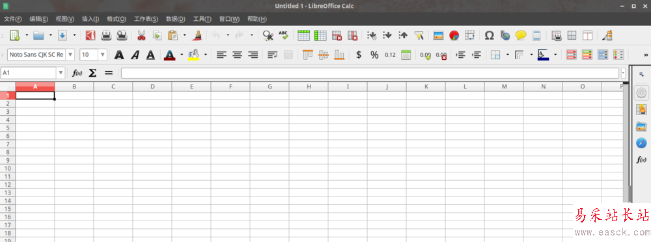This screenshot has height=242, width=651.
Task: Sort descending with the up-arrow icon
Action: click(403, 36)
